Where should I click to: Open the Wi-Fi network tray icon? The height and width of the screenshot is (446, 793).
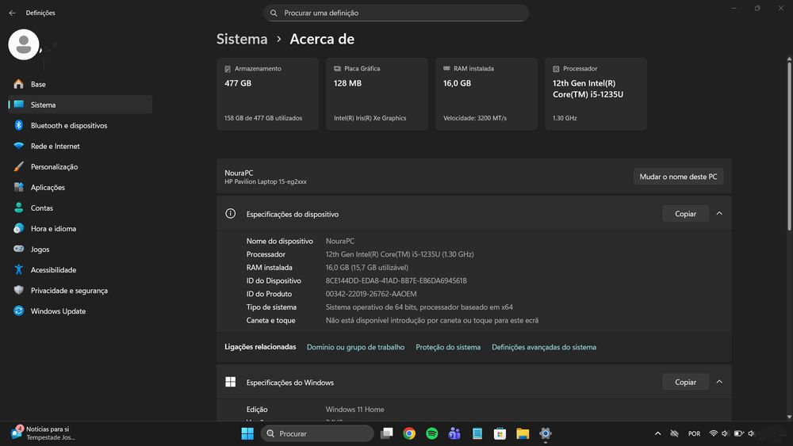[713, 433]
